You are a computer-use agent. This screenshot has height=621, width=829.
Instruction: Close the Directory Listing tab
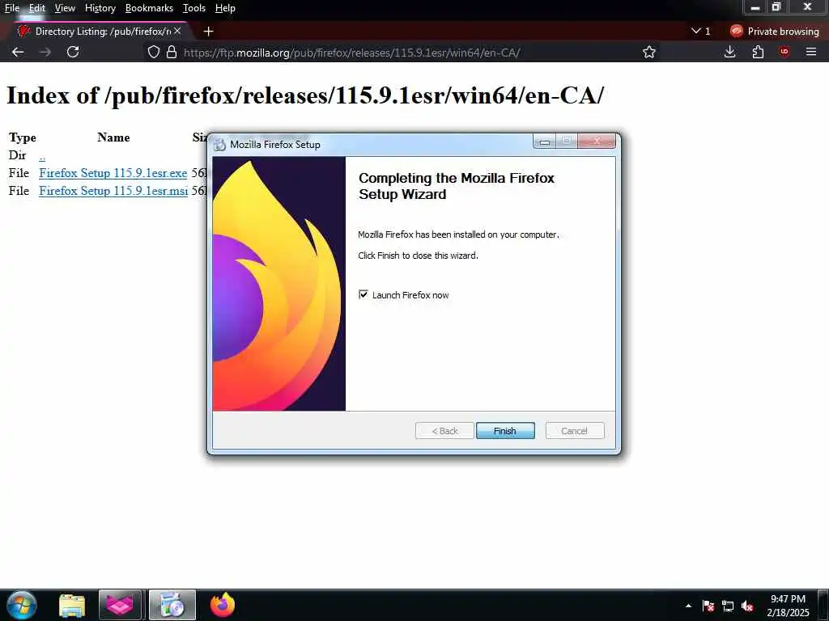coord(177,32)
